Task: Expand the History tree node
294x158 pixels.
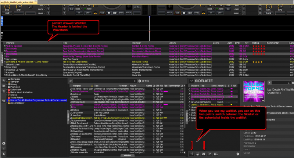Action: pos(7,85)
